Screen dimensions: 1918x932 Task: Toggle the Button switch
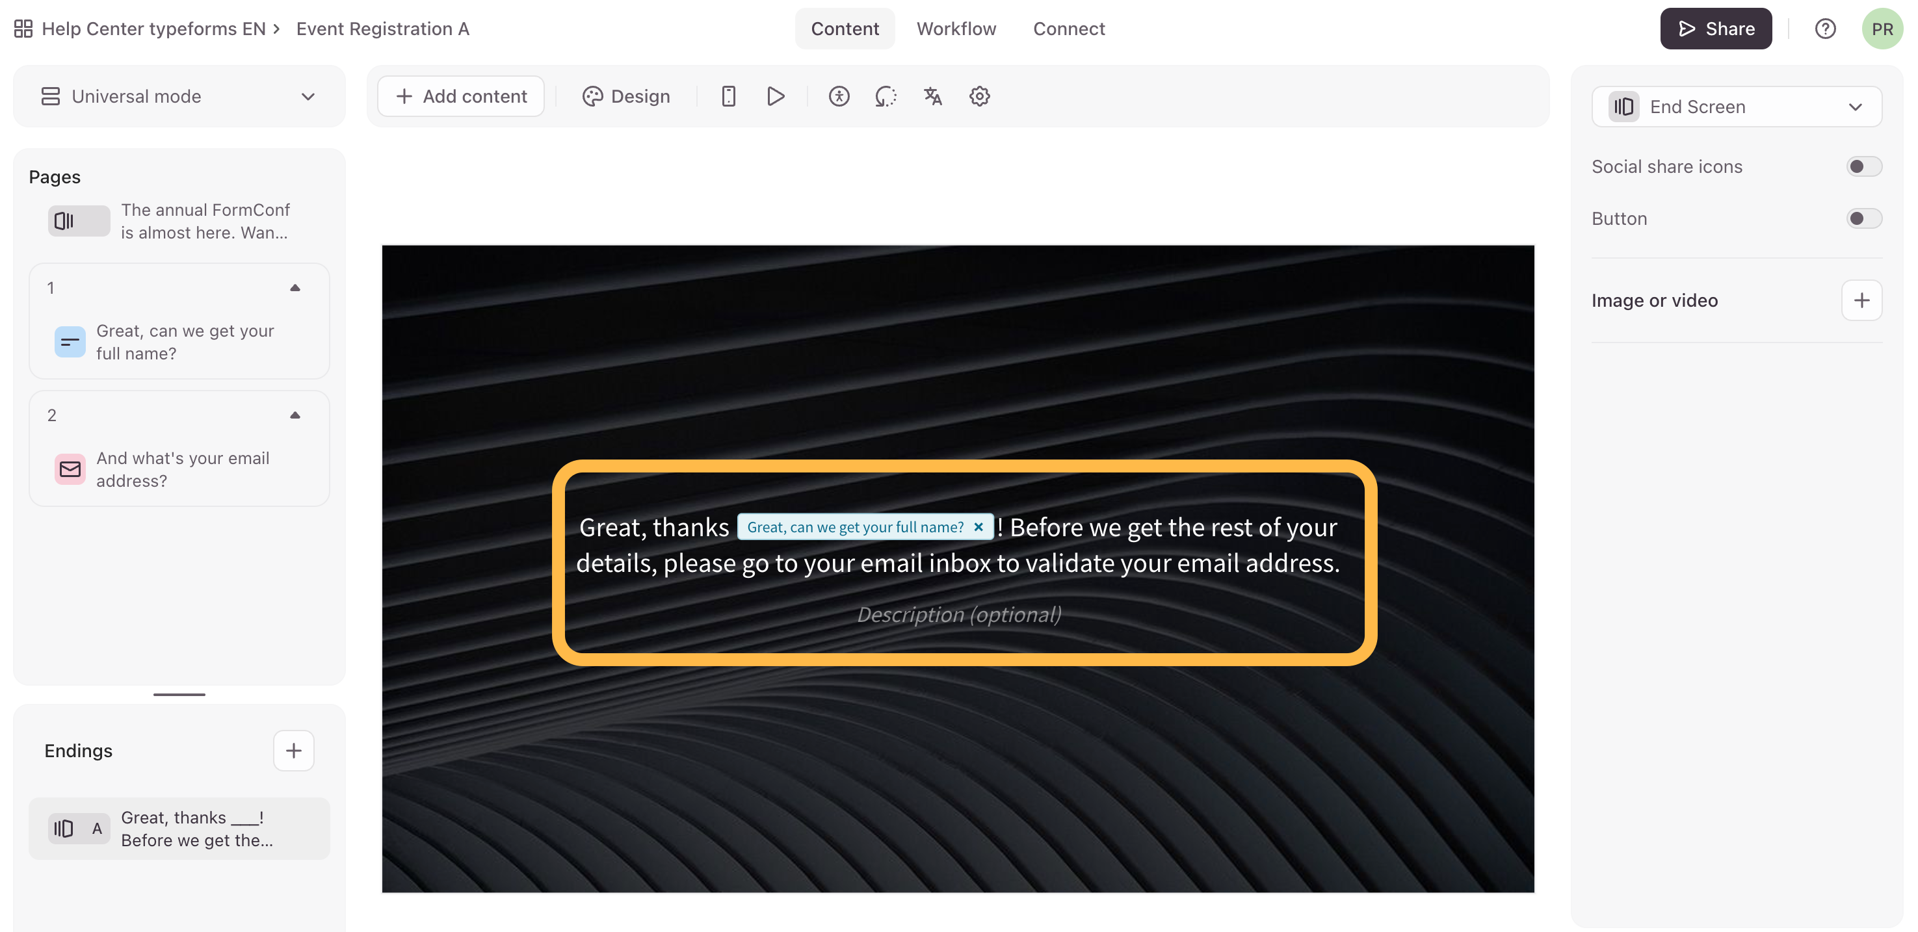pyautogui.click(x=1863, y=218)
